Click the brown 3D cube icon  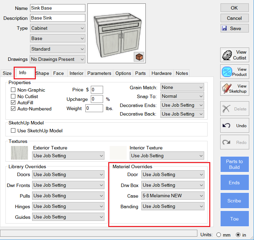click(x=139, y=57)
